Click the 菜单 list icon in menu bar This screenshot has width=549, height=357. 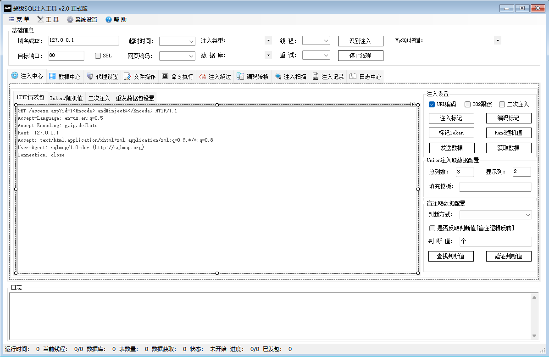coord(11,19)
